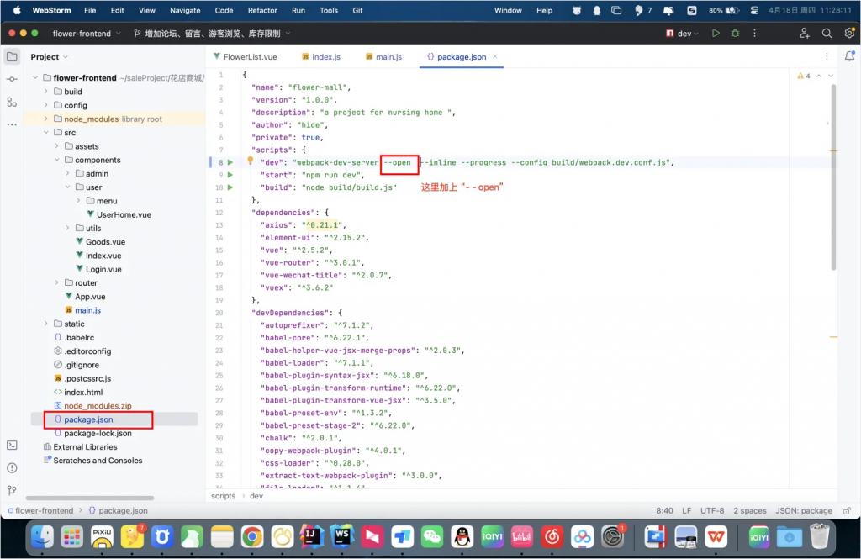The width and height of the screenshot is (861, 559).
Task: Open the Commit tool window icon
Action: [12, 79]
